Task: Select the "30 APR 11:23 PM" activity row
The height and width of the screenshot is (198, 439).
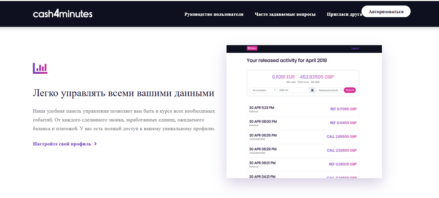Action: 303,109
